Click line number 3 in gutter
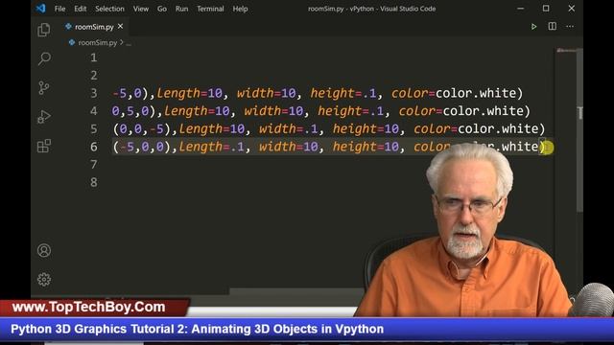Screen dimensions: 614x345 [94, 93]
